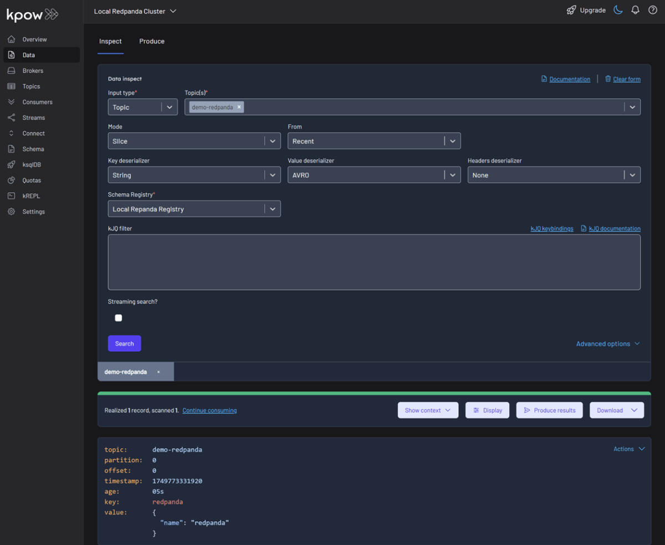Click the Upgrade rocket icon

point(571,9)
